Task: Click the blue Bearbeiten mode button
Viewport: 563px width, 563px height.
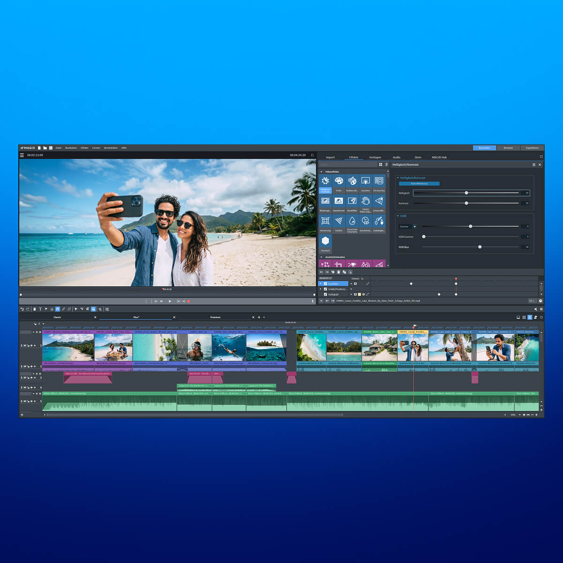Action: point(484,148)
